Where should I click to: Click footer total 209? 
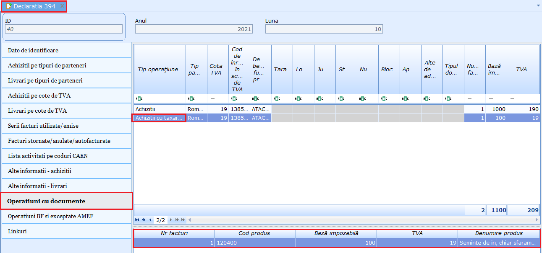pyautogui.click(x=523, y=210)
